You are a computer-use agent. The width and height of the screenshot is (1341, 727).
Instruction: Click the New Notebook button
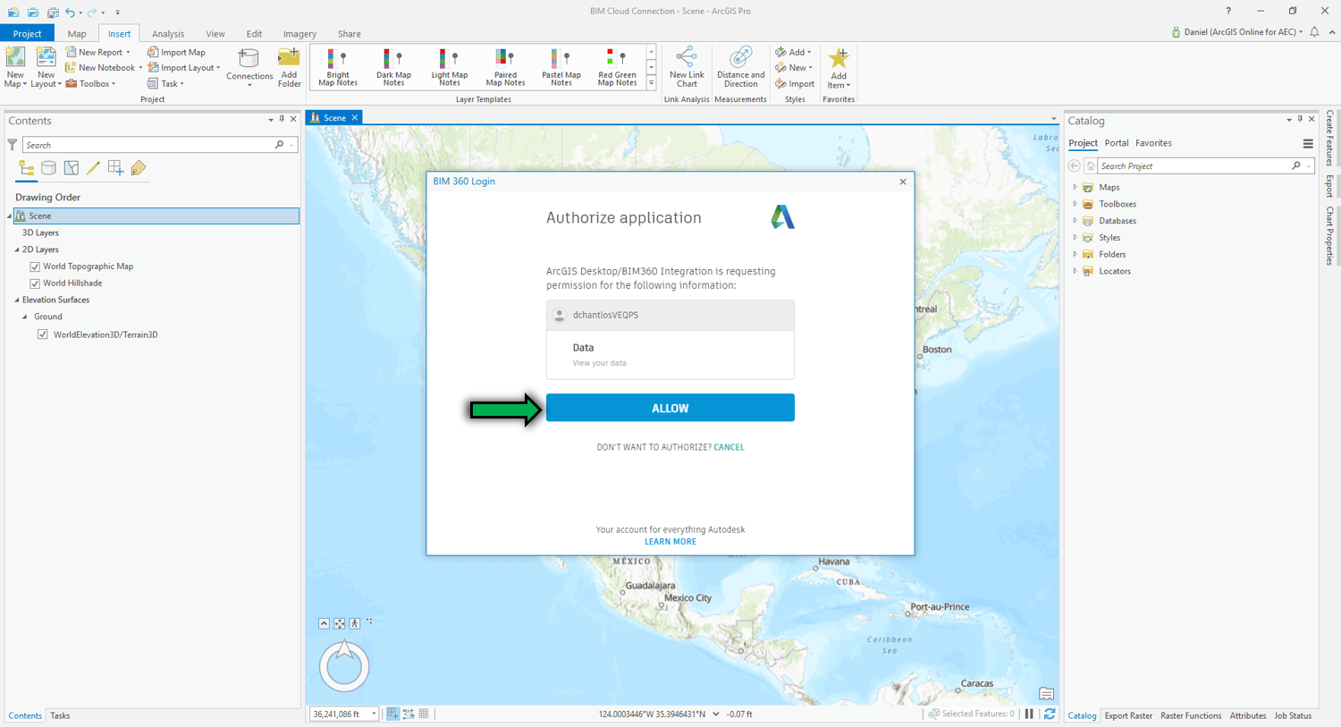(x=104, y=68)
